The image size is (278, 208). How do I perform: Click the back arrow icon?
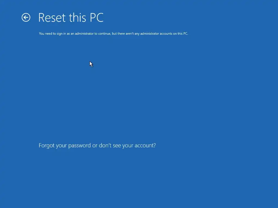(x=26, y=17)
